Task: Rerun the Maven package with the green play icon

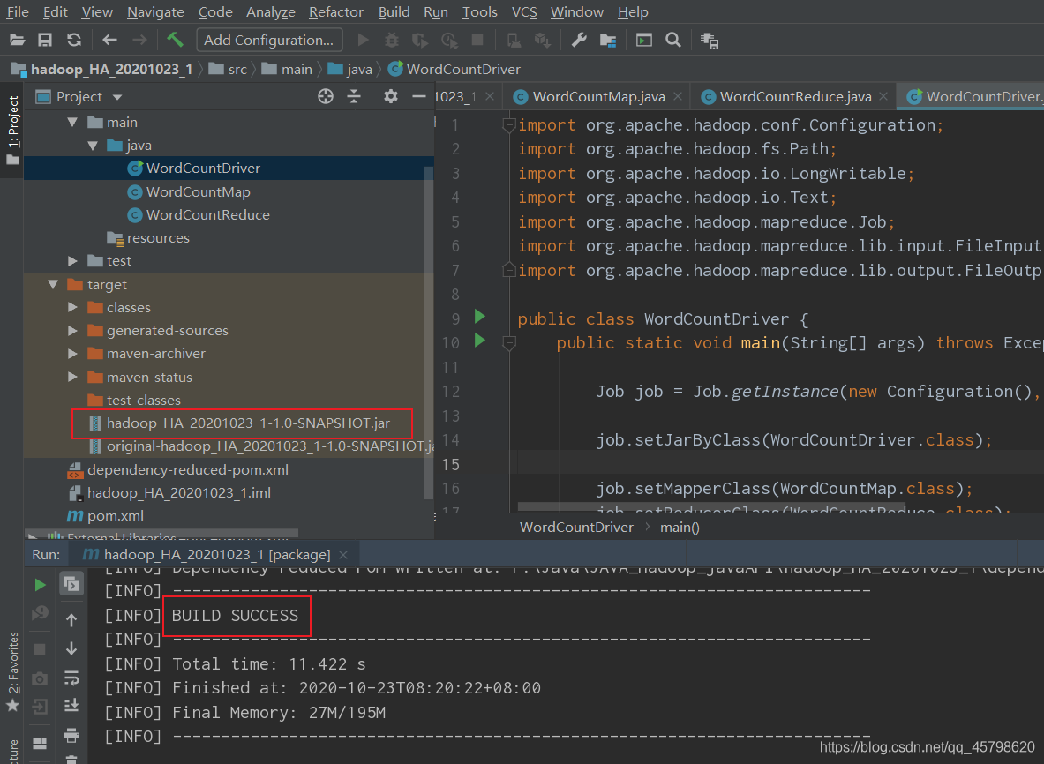Action: (40, 585)
